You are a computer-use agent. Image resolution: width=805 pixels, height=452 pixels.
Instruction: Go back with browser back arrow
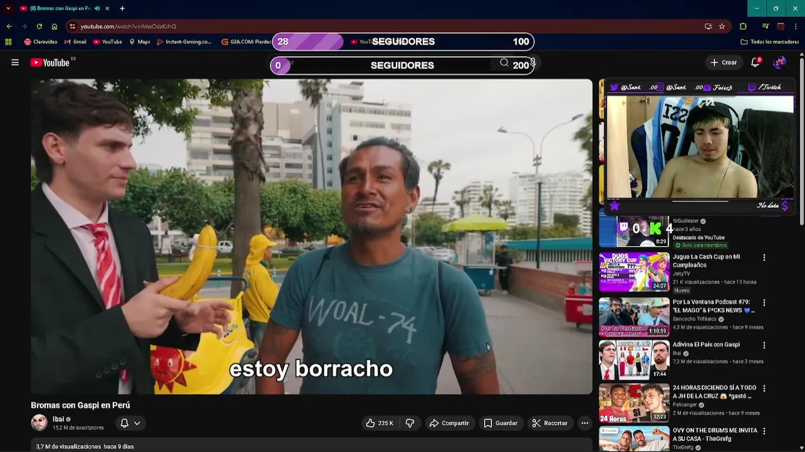[x=9, y=26]
